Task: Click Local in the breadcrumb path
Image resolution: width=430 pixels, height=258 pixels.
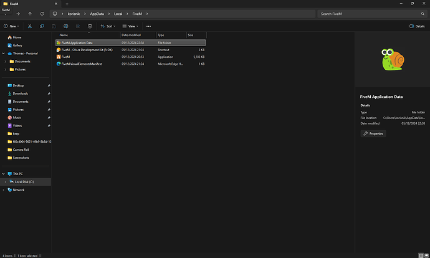Action: pos(118,14)
